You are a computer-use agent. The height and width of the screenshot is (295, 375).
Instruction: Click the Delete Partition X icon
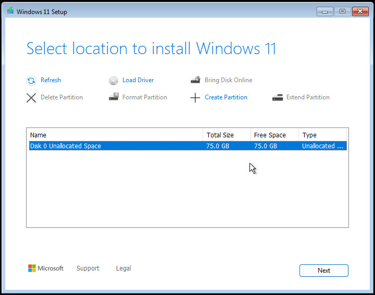[x=31, y=98]
